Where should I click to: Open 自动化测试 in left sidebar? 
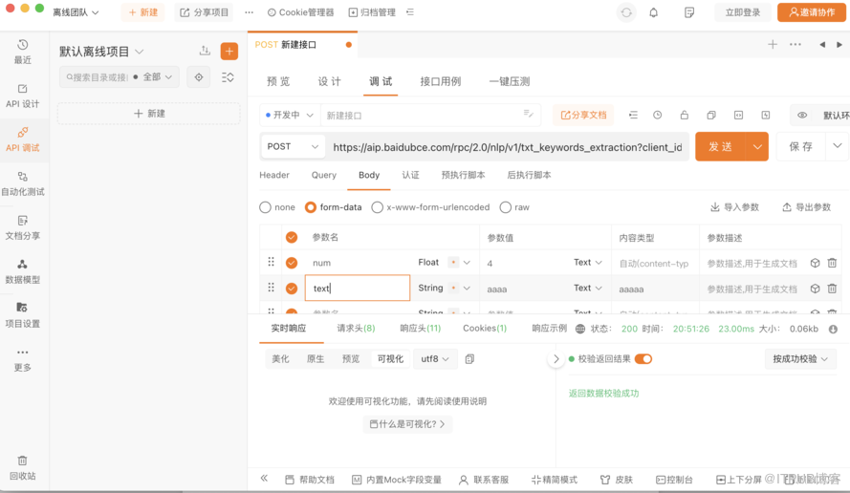(23, 182)
